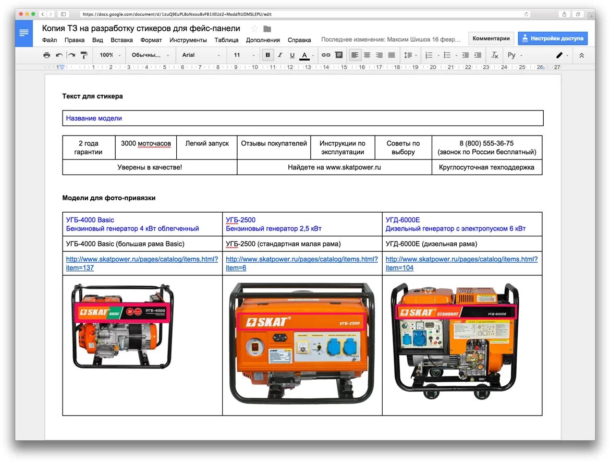This screenshot has width=610, height=462.
Task: Select the УГБ-2500 orange generator image
Action: pyautogui.click(x=302, y=343)
